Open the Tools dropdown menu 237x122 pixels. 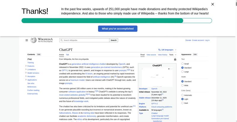172,55
